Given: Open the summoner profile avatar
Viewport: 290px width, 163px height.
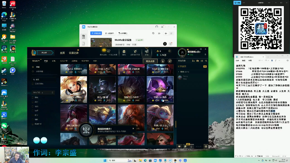Looking at the screenshot, I should pyautogui.click(x=182, y=53).
